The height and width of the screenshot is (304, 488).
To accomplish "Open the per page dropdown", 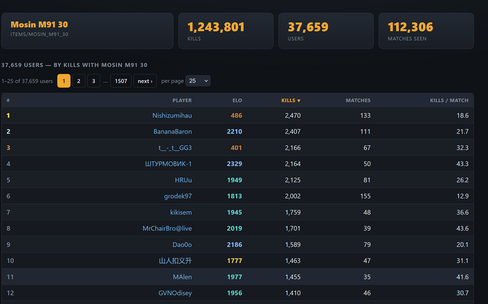I will tap(198, 81).
